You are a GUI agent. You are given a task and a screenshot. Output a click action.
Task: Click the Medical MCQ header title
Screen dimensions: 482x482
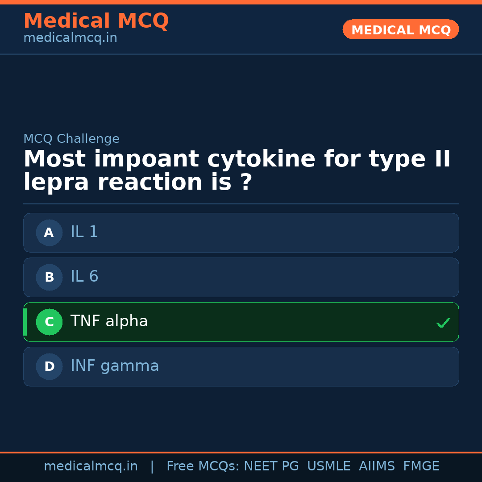(x=96, y=21)
